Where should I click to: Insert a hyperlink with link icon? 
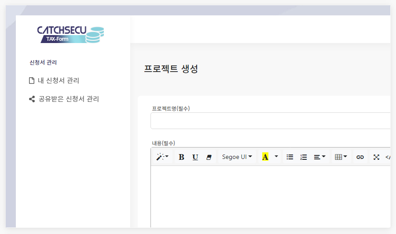[x=360, y=157]
